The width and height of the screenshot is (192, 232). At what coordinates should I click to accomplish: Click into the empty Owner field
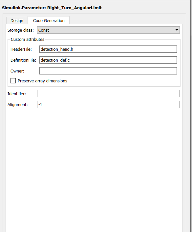[108, 71]
